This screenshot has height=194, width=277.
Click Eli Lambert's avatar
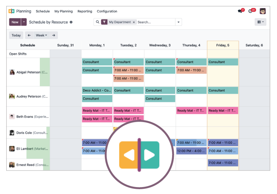(12, 149)
